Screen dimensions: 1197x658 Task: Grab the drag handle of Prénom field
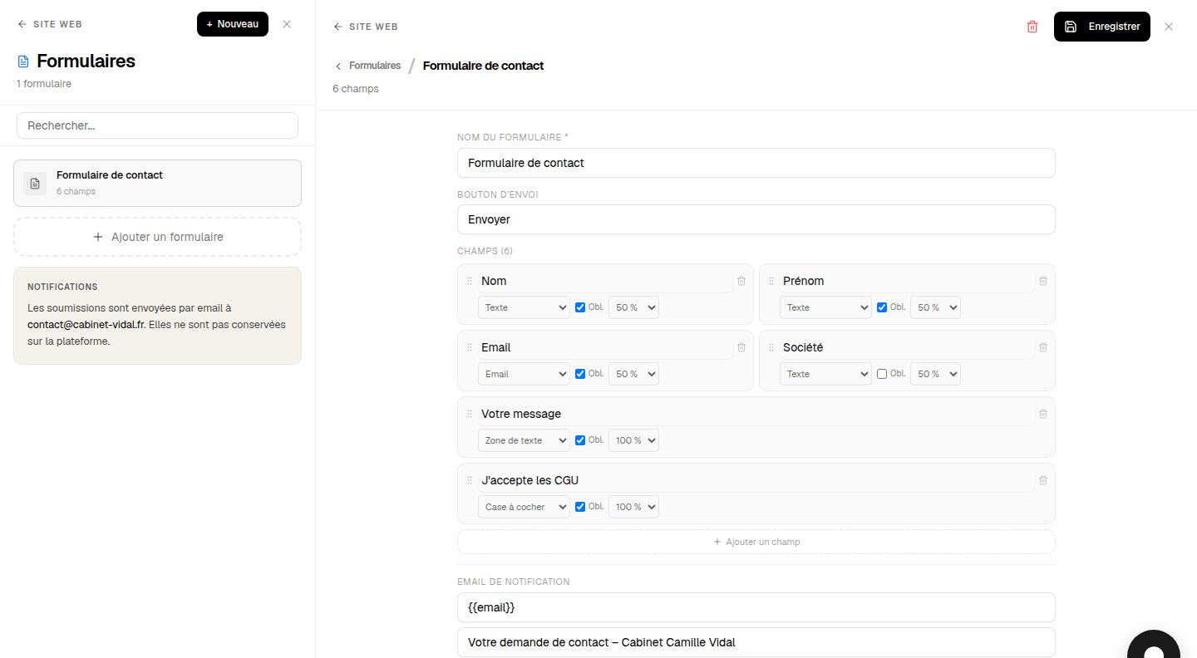pos(771,281)
